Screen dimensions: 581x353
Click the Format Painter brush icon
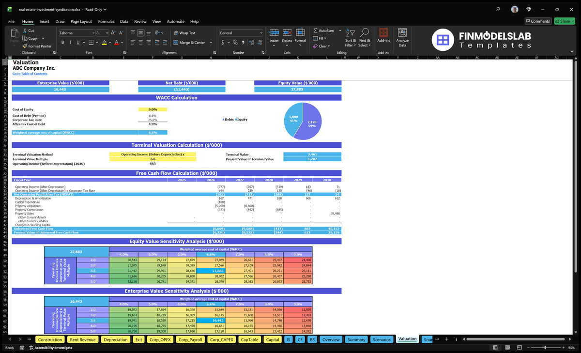25,46
